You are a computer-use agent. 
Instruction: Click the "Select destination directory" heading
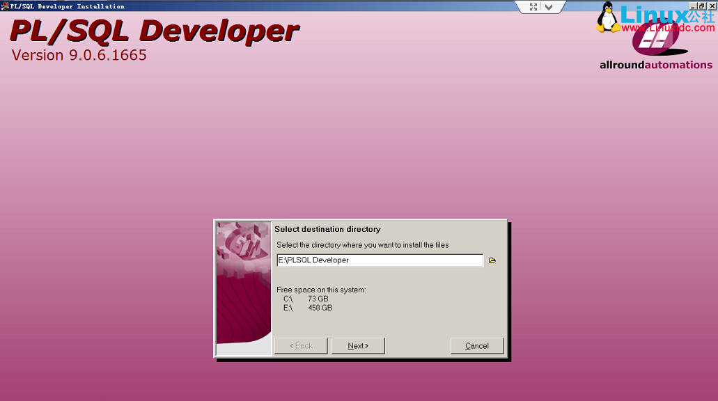tap(327, 229)
